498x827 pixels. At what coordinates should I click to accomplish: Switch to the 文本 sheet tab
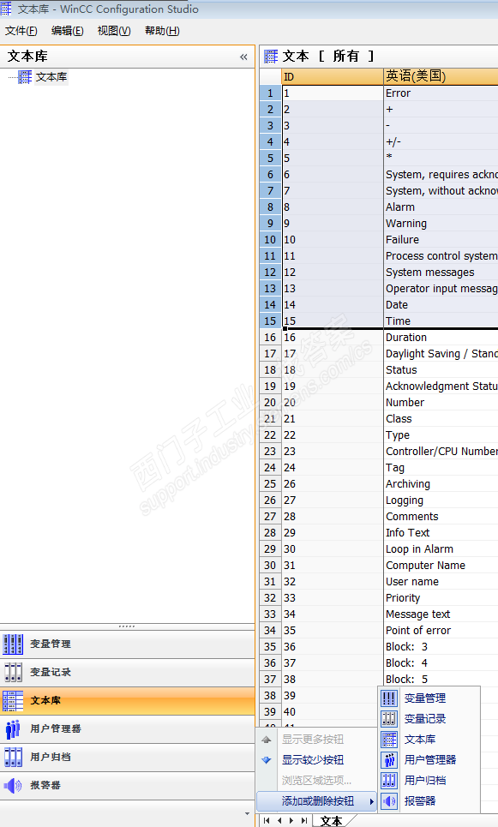[x=332, y=821]
